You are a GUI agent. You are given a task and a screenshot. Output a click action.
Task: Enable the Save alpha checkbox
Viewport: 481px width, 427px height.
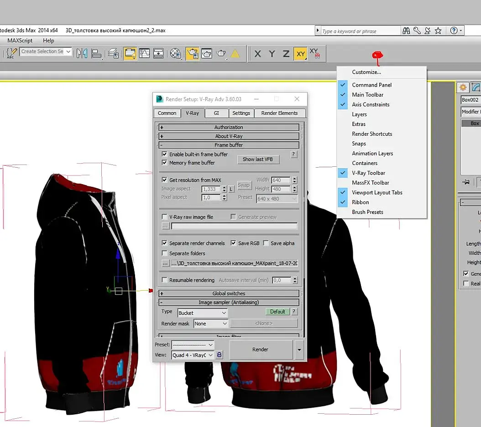tap(266, 243)
